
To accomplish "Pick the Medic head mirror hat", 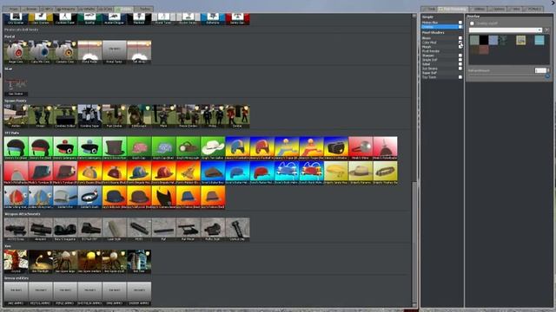I will tap(361, 148).
